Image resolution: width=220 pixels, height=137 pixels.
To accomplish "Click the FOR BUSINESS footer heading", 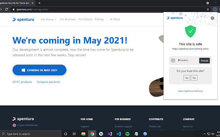I will (123, 119).
